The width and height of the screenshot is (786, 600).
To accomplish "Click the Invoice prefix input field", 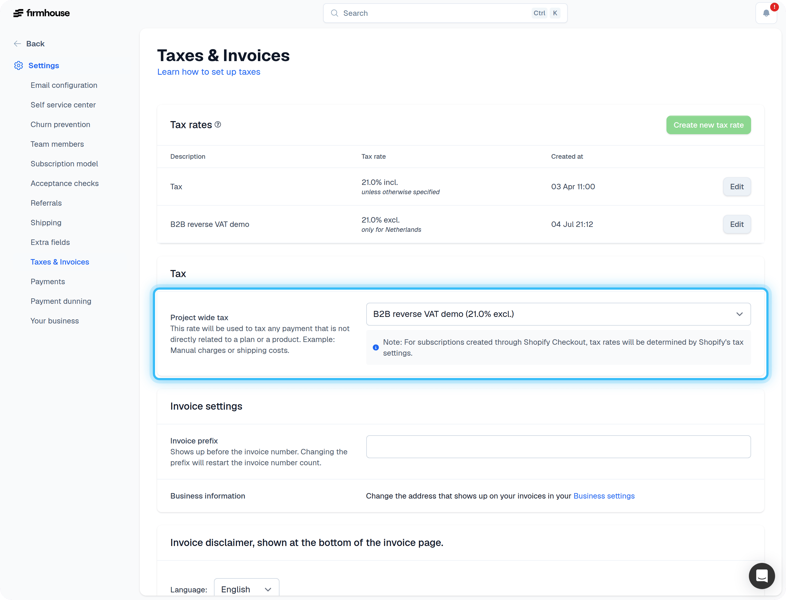I will coord(558,446).
